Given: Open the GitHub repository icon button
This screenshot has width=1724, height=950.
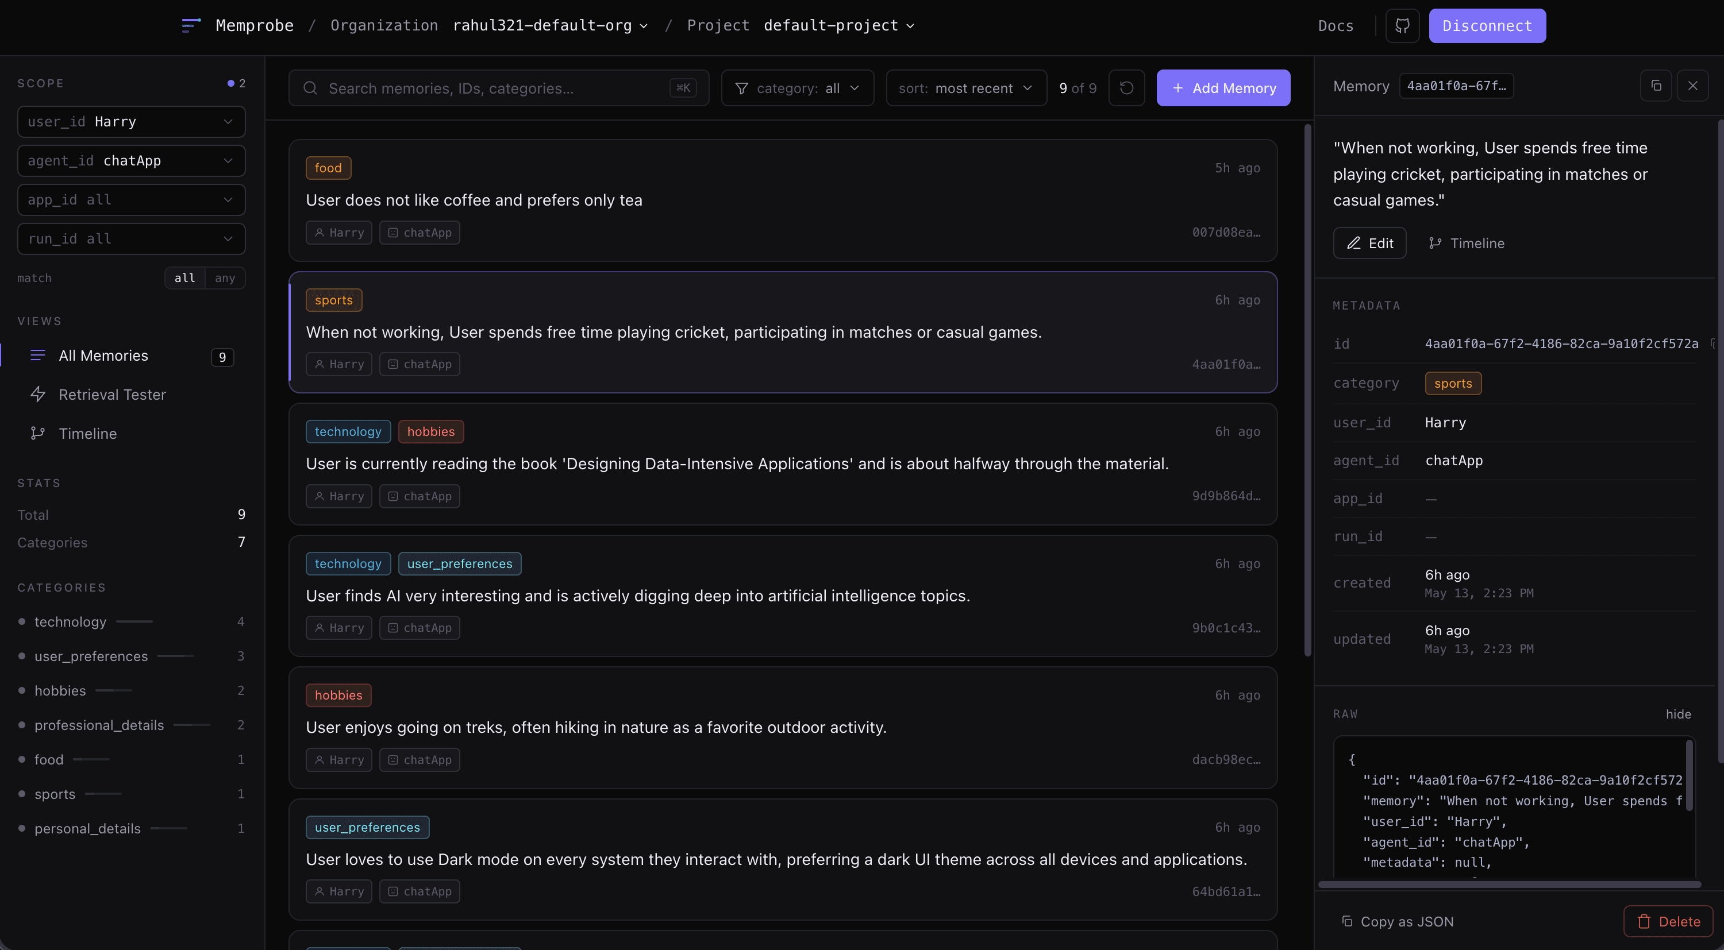Looking at the screenshot, I should tap(1402, 25).
